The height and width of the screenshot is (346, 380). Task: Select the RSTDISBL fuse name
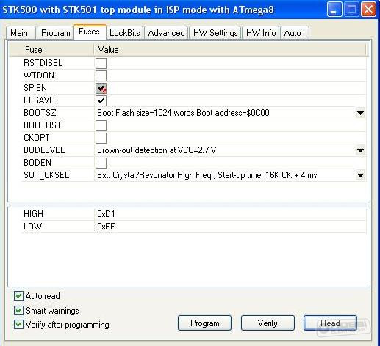point(43,63)
